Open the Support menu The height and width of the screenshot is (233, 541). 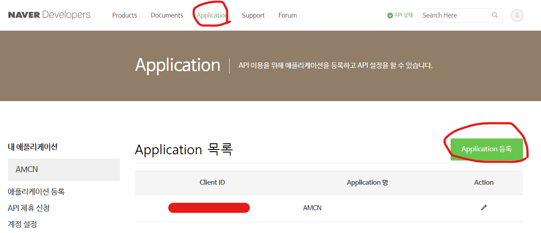[x=253, y=15]
